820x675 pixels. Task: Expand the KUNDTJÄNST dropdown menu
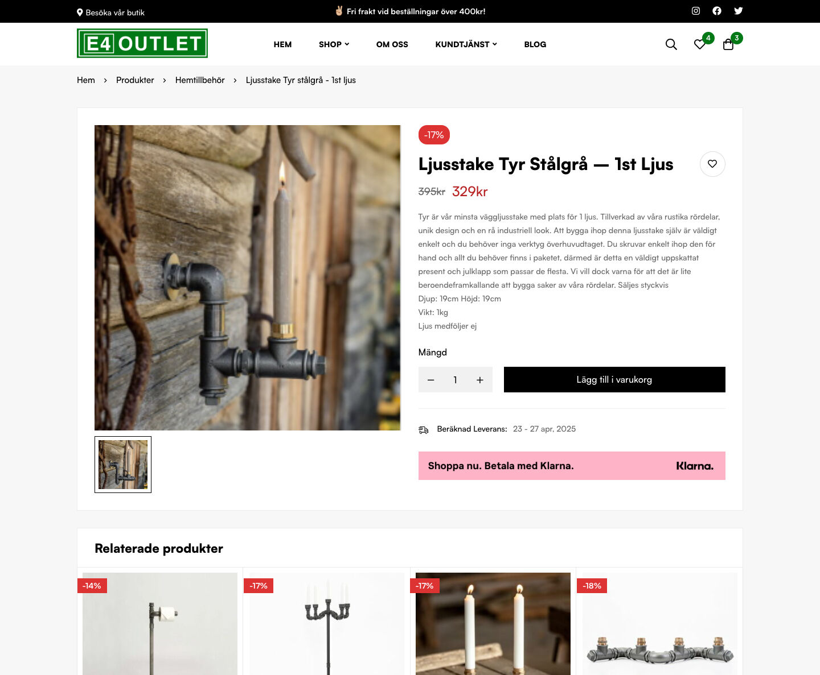tap(466, 44)
